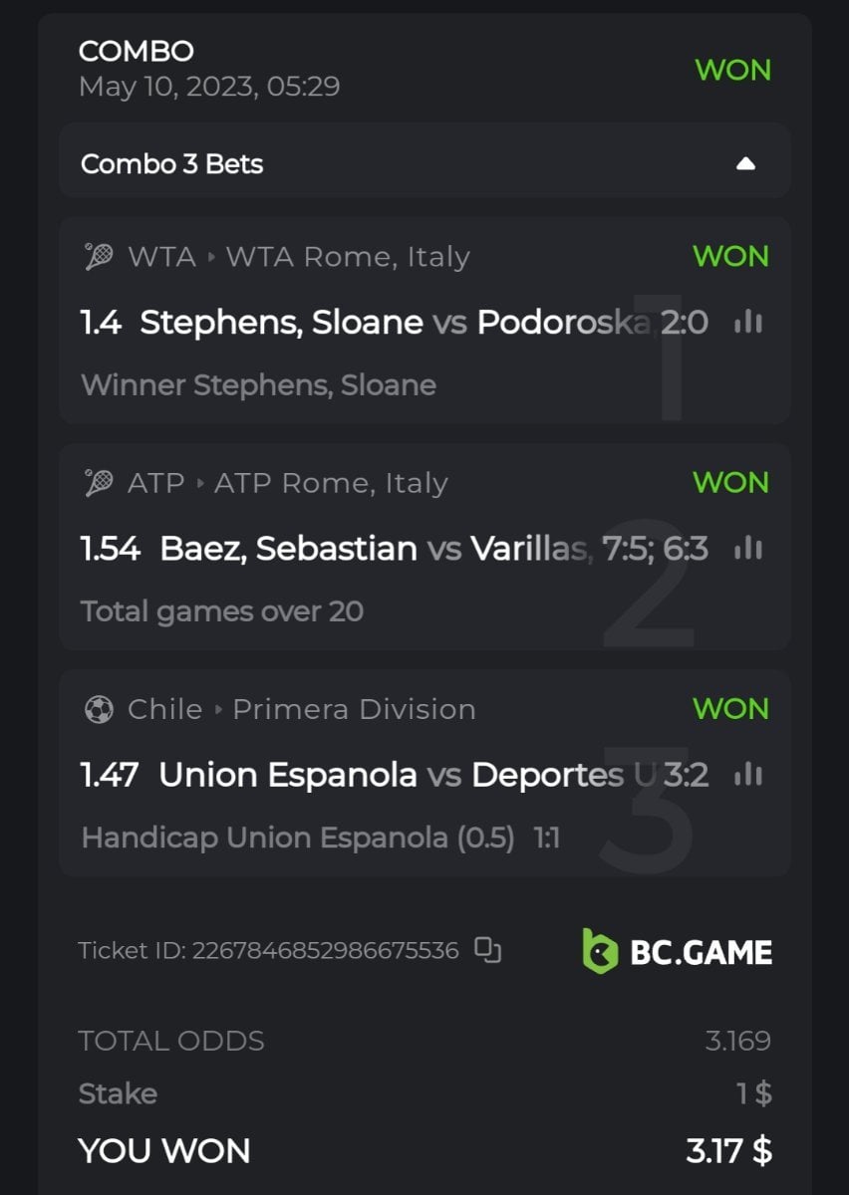Open the ATP Rome, Italy tournament link
The height and width of the screenshot is (1195, 849).
click(331, 483)
